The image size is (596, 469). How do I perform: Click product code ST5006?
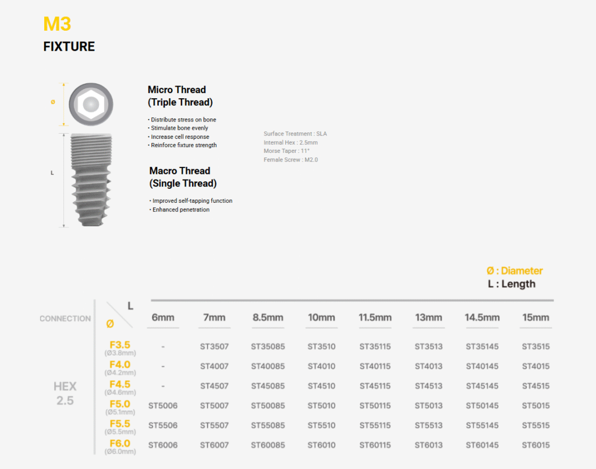[163, 406]
